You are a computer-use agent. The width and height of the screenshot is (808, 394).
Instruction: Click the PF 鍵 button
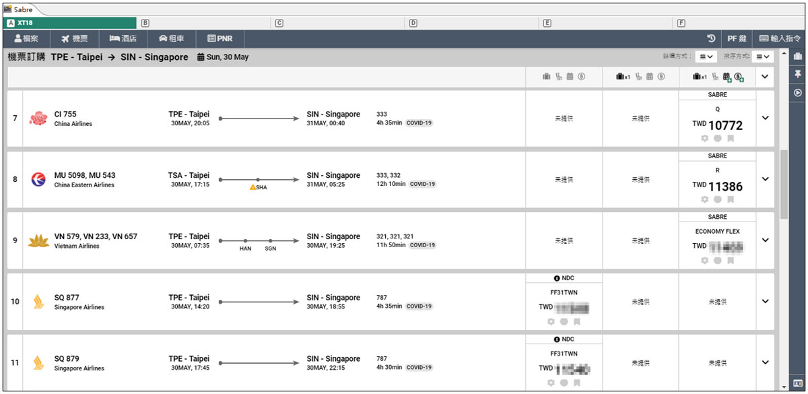coord(735,39)
